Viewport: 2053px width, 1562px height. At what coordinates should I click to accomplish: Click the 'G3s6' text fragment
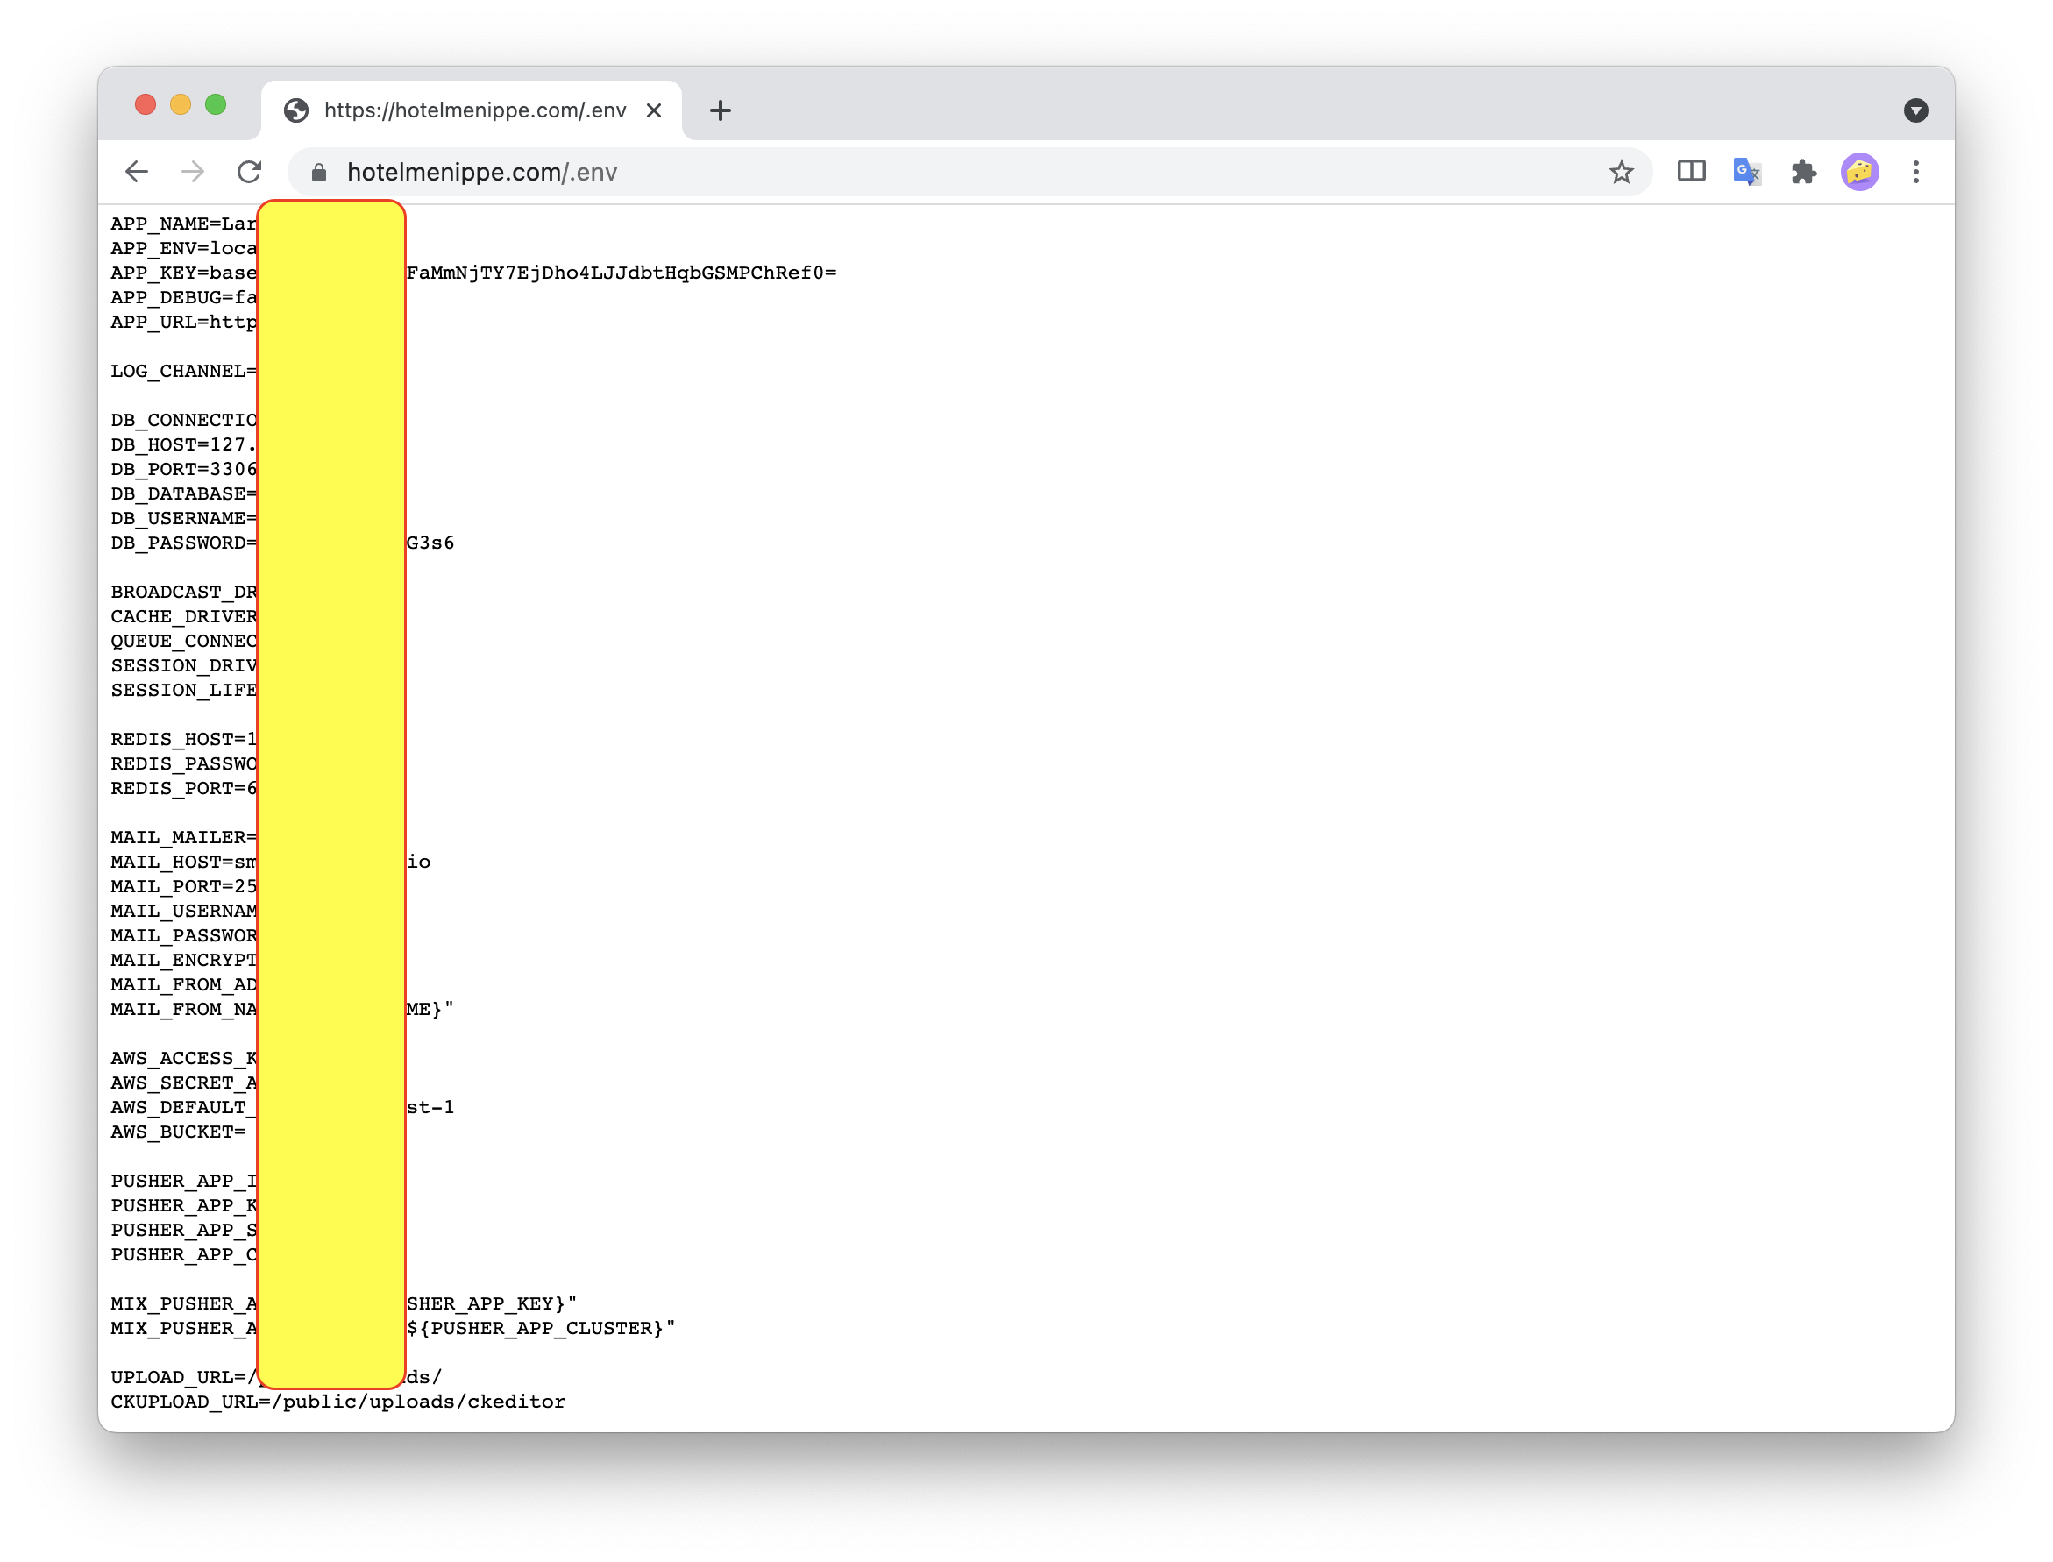coord(430,543)
